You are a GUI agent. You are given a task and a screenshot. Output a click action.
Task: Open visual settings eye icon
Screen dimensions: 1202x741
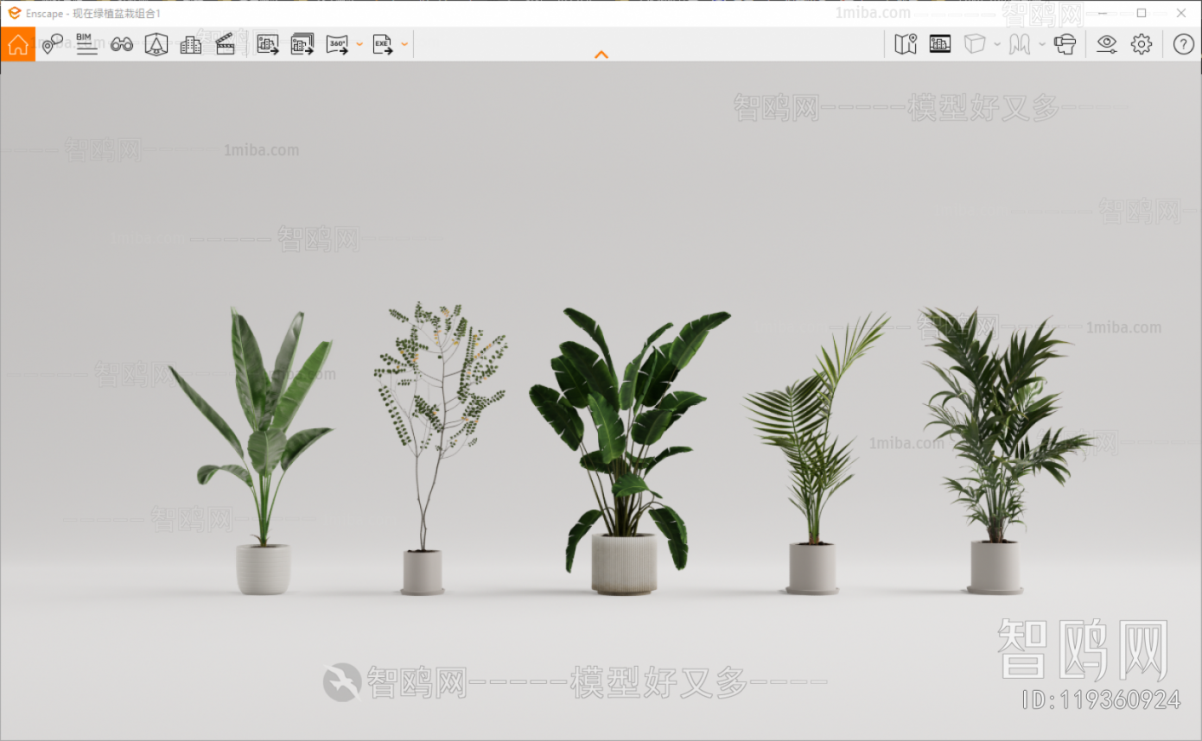tap(1107, 44)
